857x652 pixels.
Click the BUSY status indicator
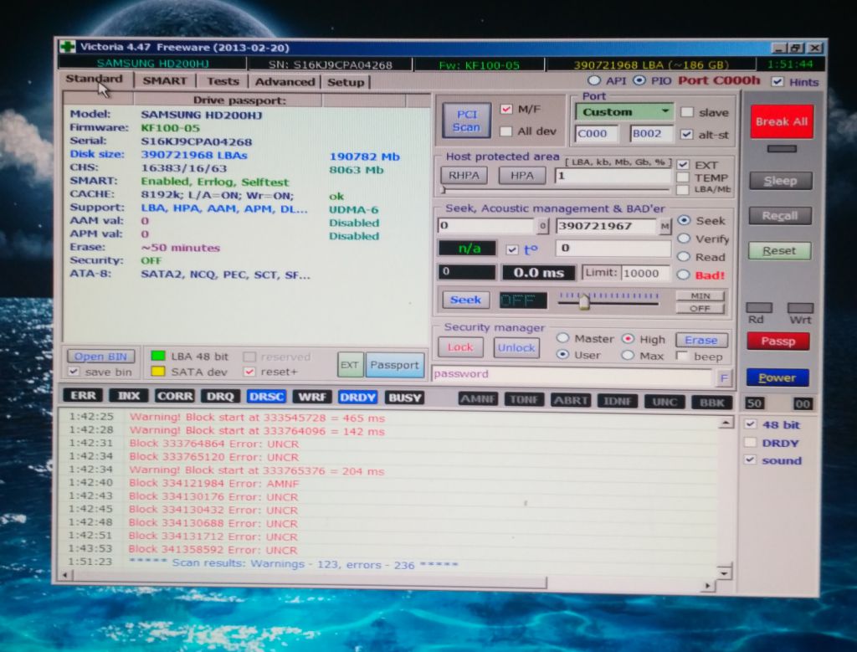pos(404,398)
